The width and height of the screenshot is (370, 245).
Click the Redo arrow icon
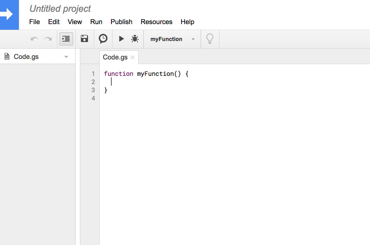[x=48, y=39]
